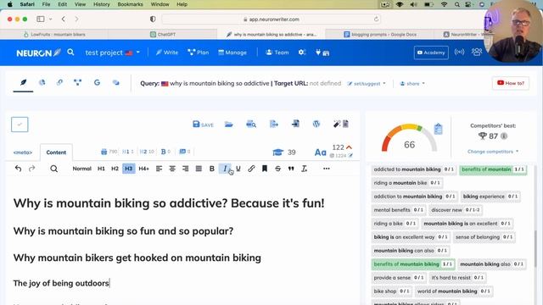The width and height of the screenshot is (543, 305).
Task: Center align text
Action: (172, 169)
